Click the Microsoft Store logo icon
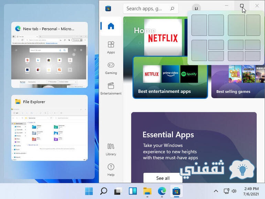 click(108, 8)
